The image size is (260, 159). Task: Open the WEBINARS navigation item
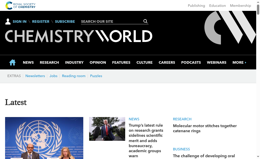point(217,62)
